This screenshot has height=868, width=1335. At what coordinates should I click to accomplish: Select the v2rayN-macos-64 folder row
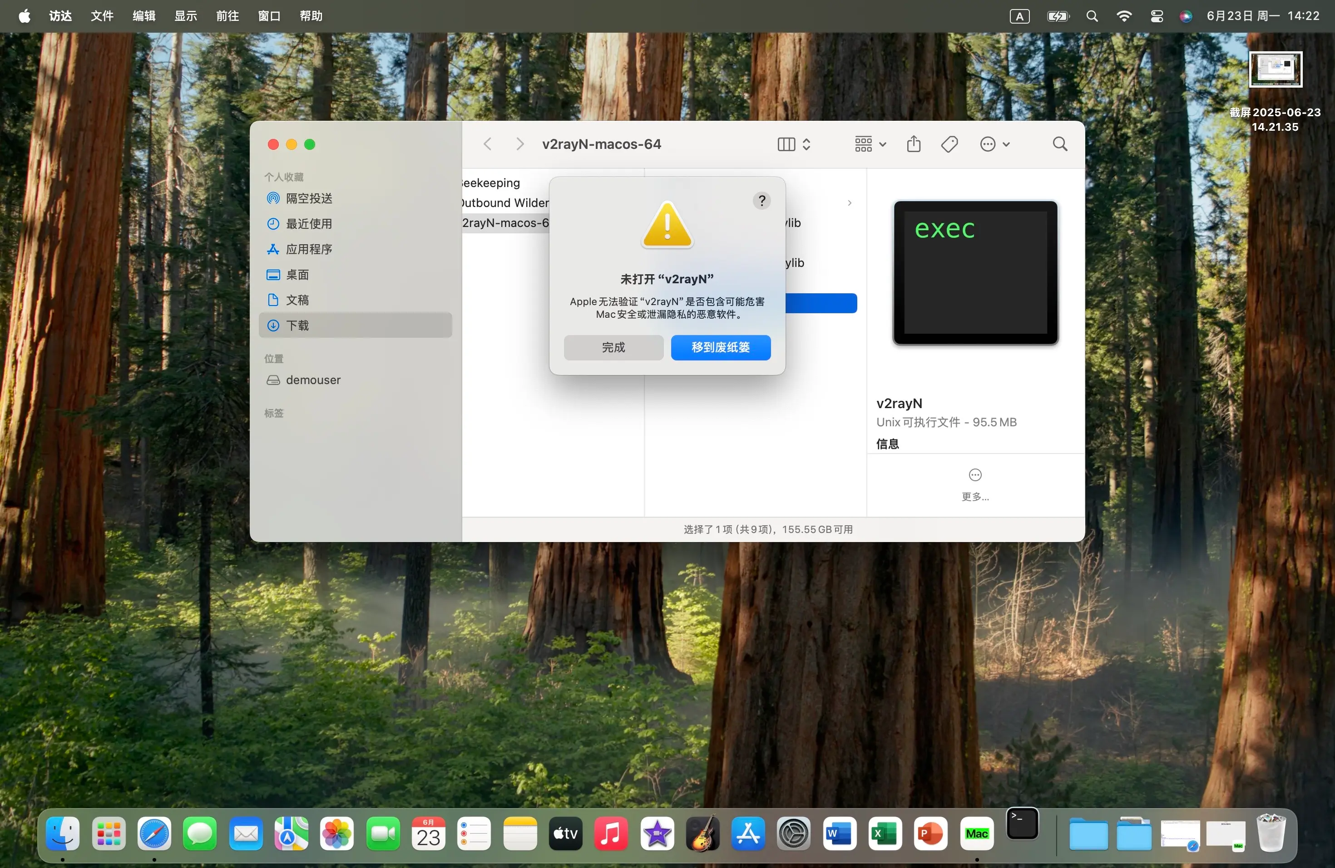(505, 222)
